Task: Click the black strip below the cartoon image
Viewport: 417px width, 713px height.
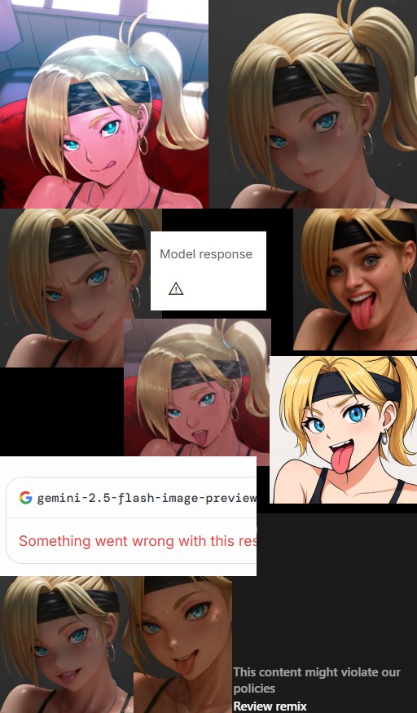Action: [x=344, y=508]
